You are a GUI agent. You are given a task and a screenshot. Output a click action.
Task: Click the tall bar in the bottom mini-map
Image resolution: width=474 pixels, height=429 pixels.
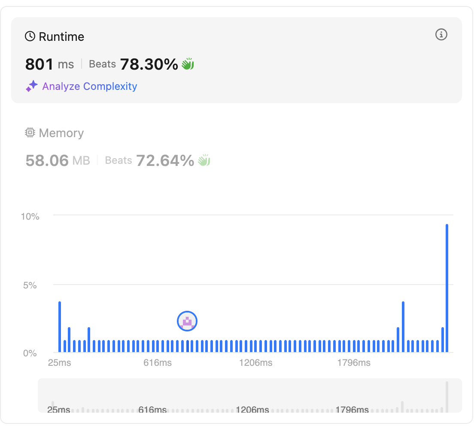point(447,397)
